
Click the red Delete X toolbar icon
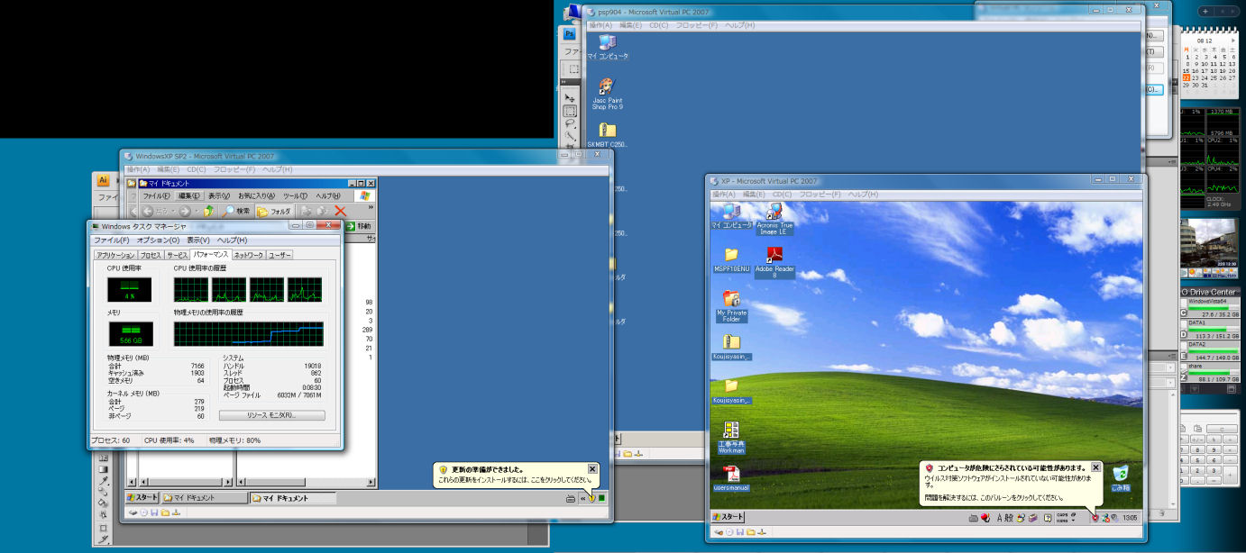coord(340,211)
